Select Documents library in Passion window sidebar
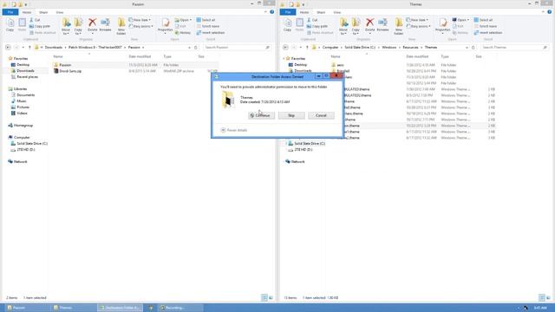Screen dimensions: 555x312 click(25, 95)
